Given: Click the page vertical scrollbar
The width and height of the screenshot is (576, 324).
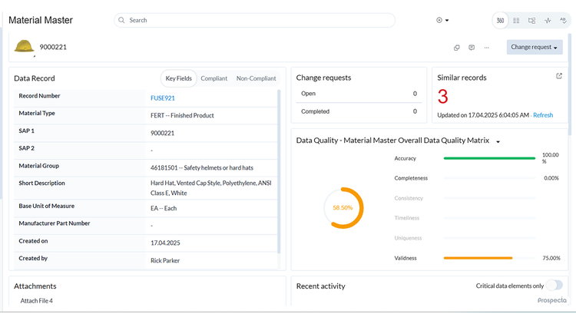Looking at the screenshot, I should (570, 84).
